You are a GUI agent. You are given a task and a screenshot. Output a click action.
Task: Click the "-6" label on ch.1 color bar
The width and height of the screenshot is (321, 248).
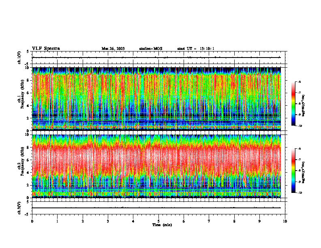299,81
